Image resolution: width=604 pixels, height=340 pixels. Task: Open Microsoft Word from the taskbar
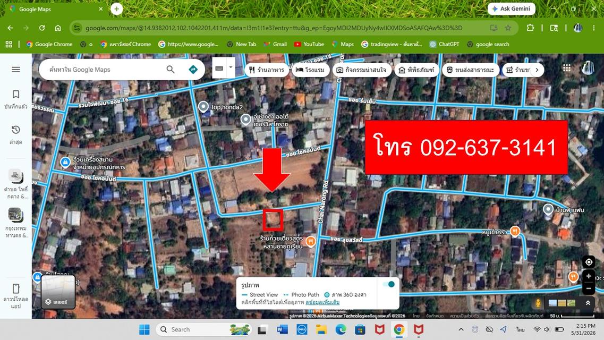pyautogui.click(x=282, y=329)
